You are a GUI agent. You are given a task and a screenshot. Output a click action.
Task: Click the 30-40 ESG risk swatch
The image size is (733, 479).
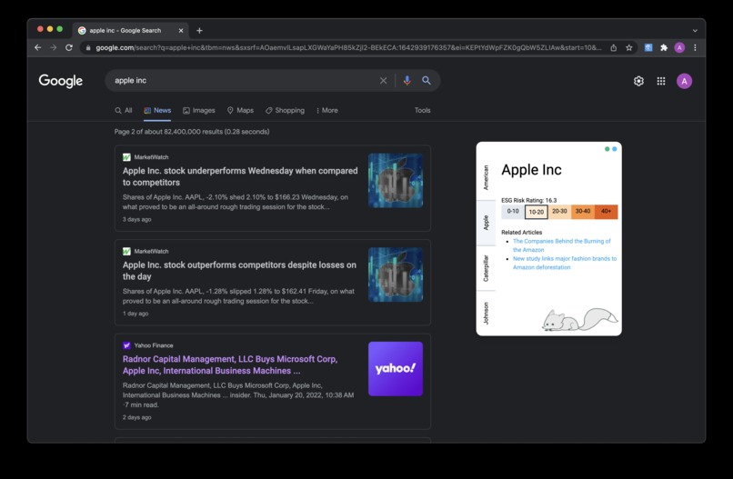pos(583,211)
